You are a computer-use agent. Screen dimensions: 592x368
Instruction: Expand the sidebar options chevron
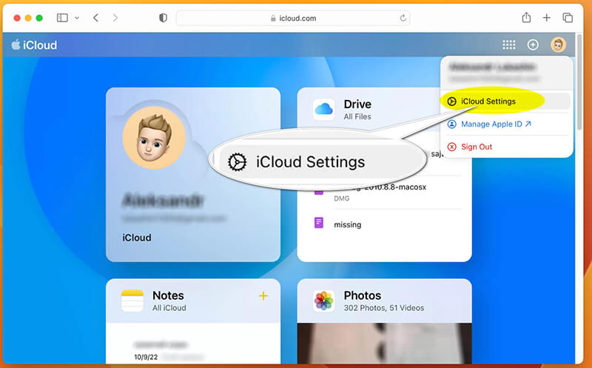click(77, 18)
